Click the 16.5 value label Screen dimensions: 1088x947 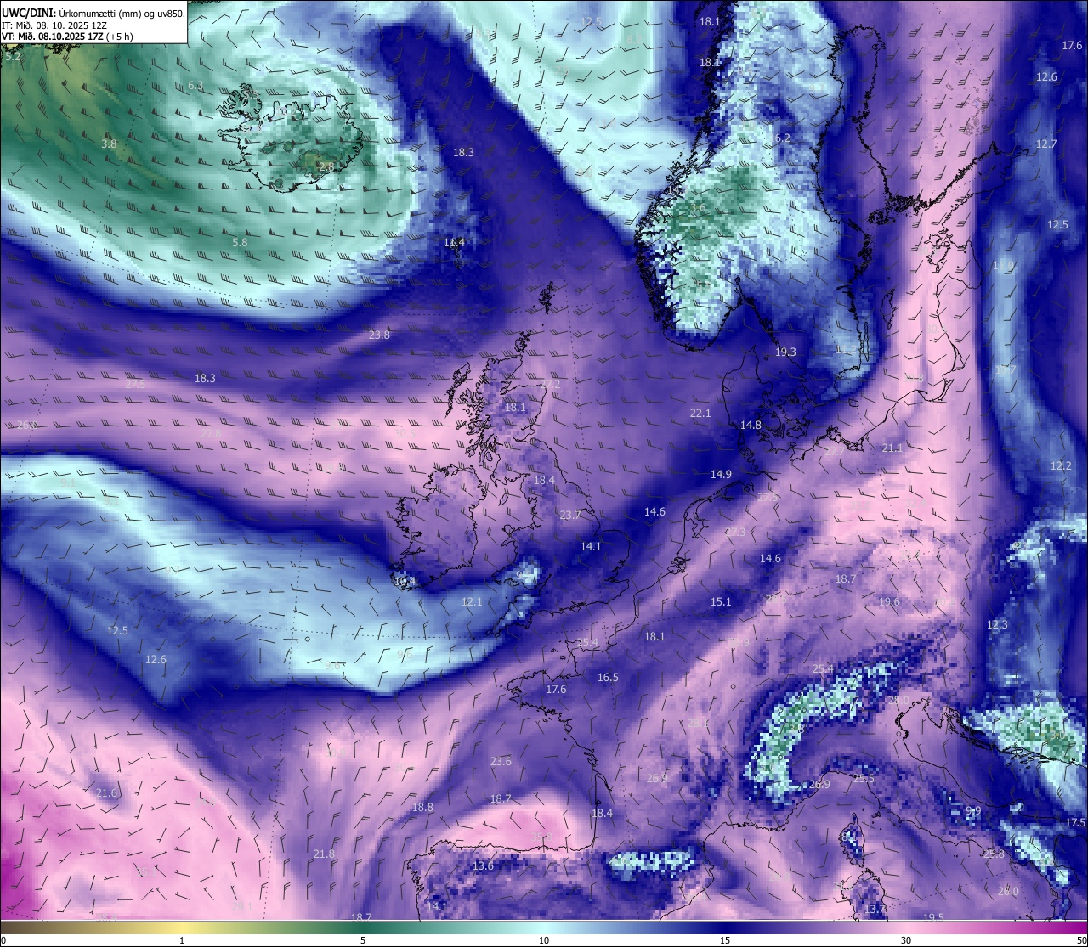[608, 677]
